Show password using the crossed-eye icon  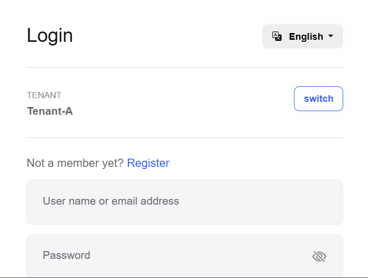319,256
